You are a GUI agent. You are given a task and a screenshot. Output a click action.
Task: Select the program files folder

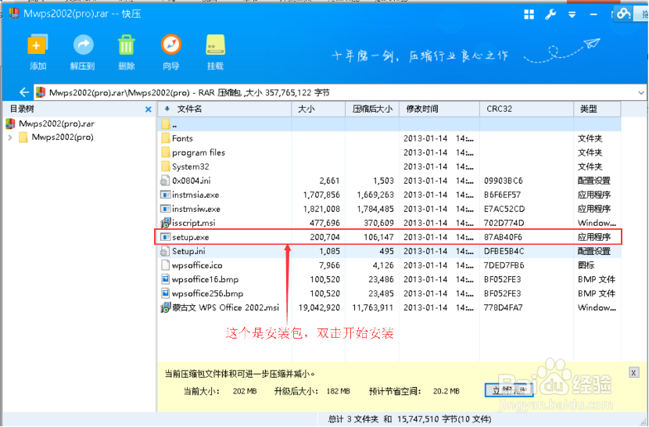click(x=389, y=152)
